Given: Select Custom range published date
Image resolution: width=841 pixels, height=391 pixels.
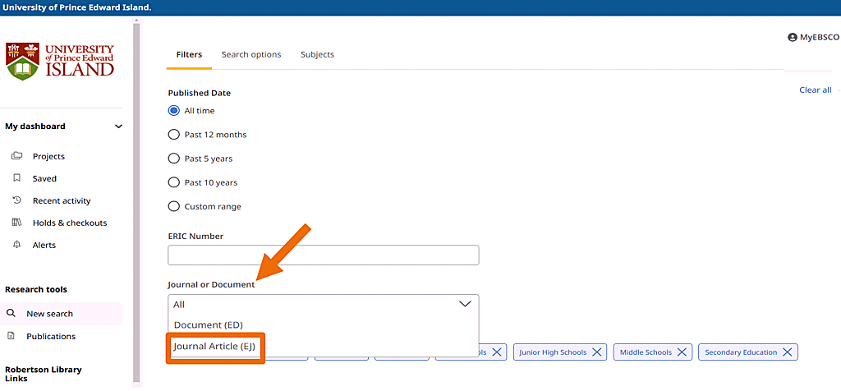Looking at the screenshot, I should pyautogui.click(x=173, y=206).
